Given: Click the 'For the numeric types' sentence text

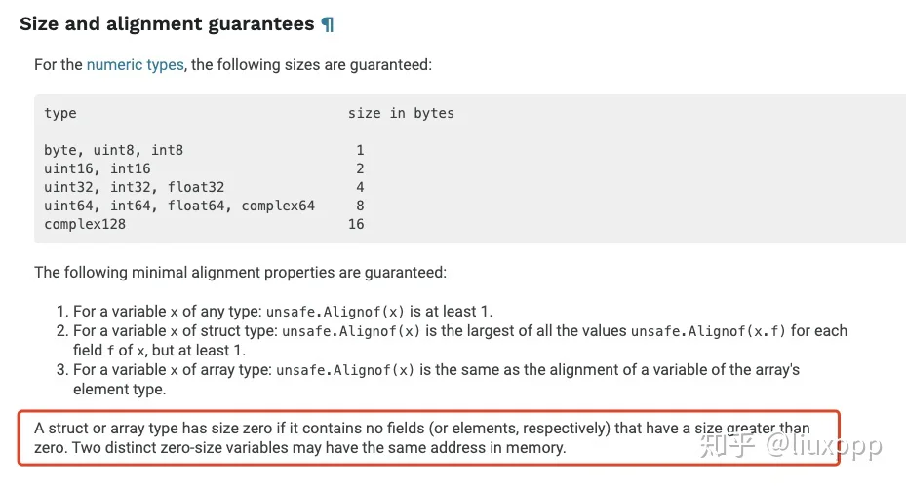Looking at the screenshot, I should (x=233, y=64).
